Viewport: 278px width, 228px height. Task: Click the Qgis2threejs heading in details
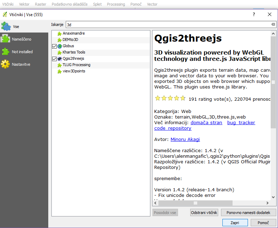(188, 38)
